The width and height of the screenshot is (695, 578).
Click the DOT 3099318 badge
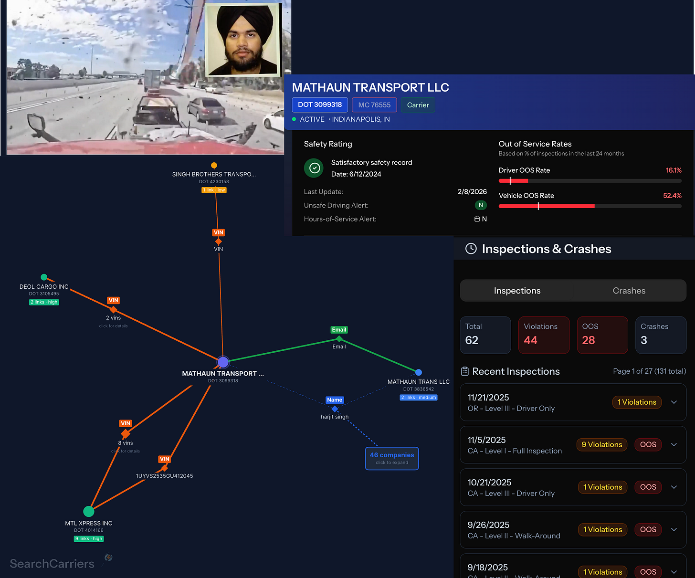coord(320,105)
